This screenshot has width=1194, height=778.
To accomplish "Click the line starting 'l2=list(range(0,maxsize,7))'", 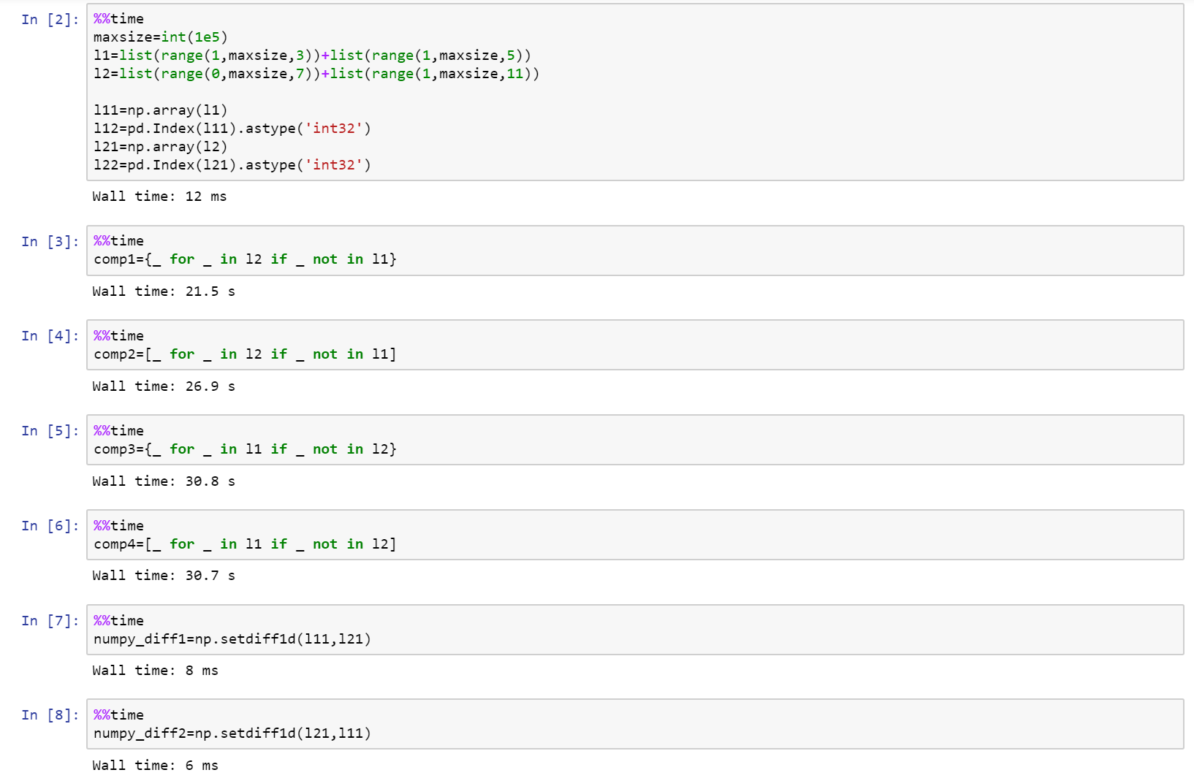I will click(x=316, y=74).
